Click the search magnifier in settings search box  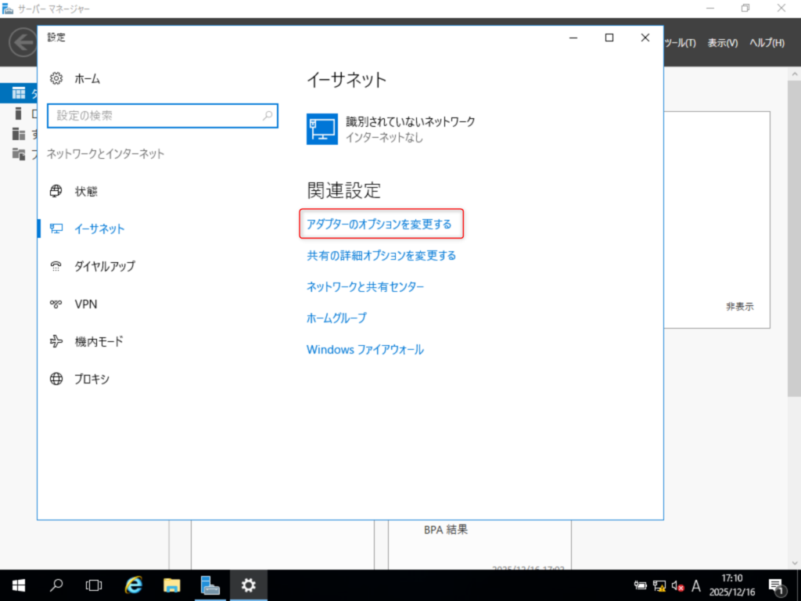pyautogui.click(x=267, y=116)
